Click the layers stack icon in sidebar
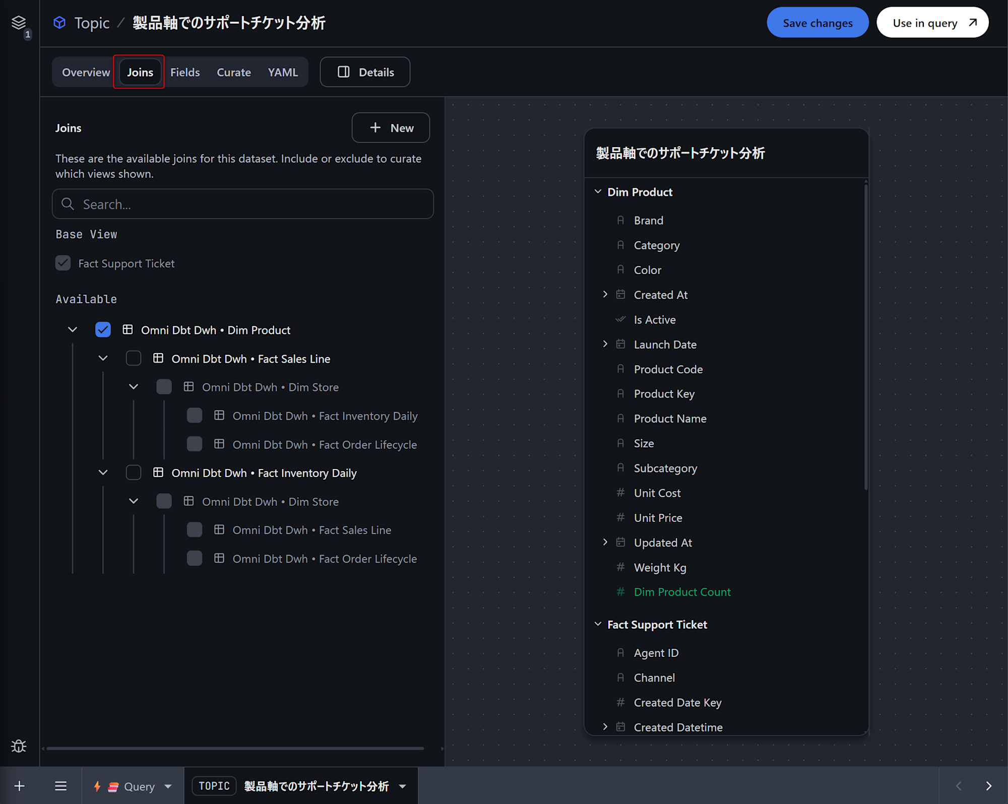This screenshot has height=804, width=1008. (19, 23)
